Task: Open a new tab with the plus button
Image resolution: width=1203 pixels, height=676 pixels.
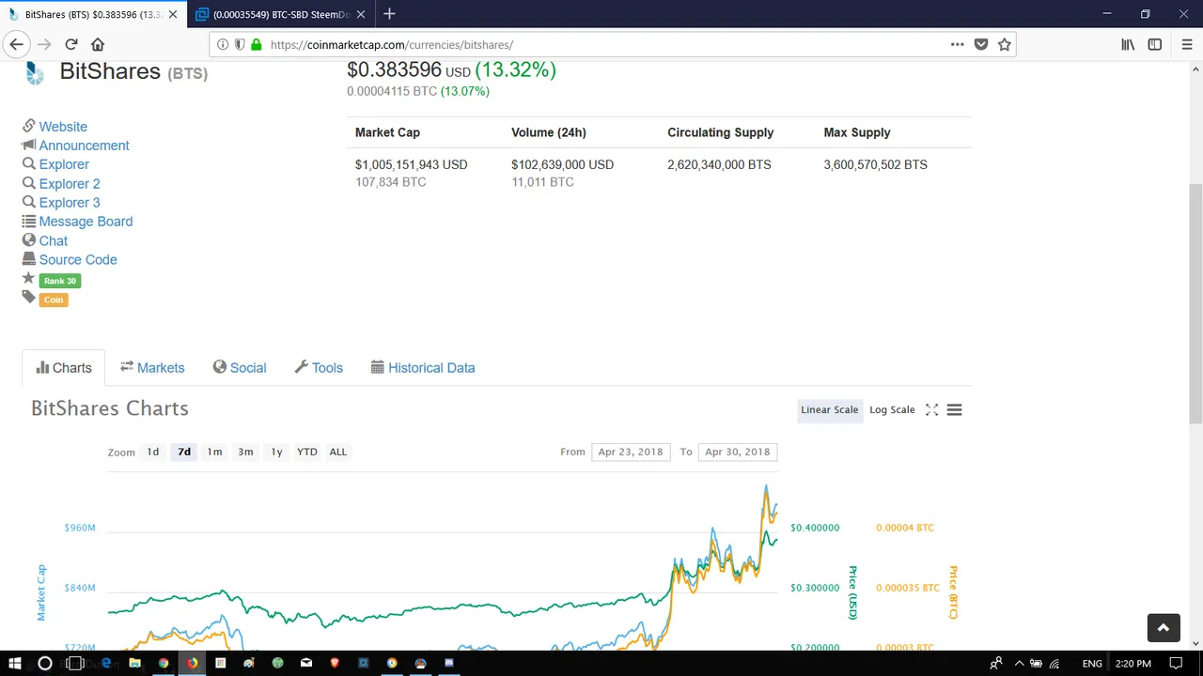Action: click(389, 14)
